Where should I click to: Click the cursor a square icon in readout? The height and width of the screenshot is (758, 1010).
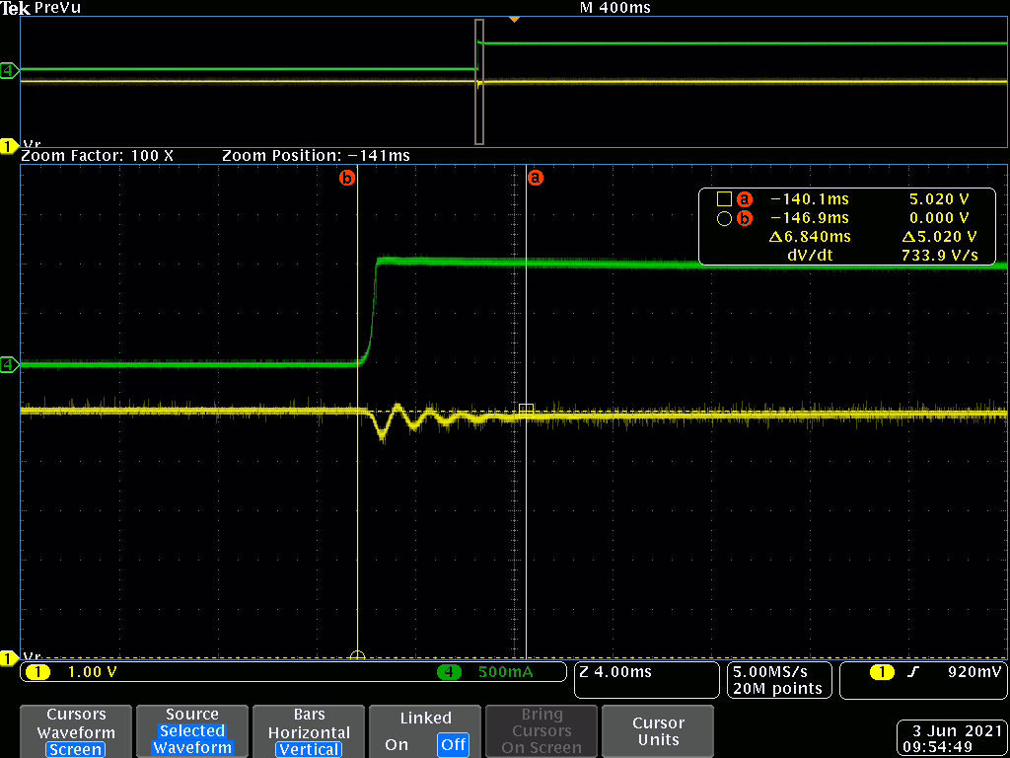pyautogui.click(x=725, y=199)
